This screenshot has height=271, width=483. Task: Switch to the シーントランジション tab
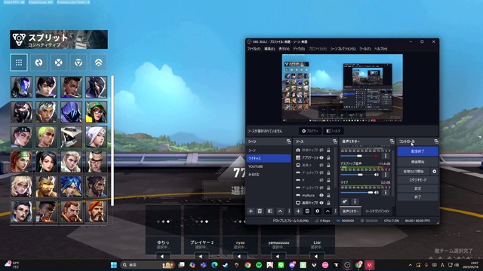377,212
